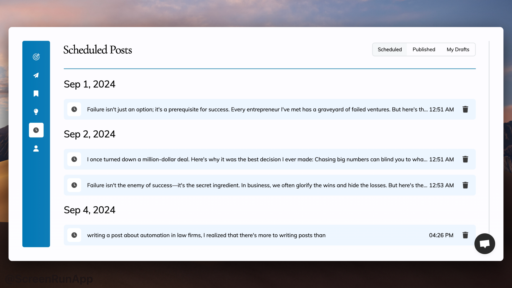Open the paper plane send icon in sidebar
Image resolution: width=512 pixels, height=288 pixels.
36,75
